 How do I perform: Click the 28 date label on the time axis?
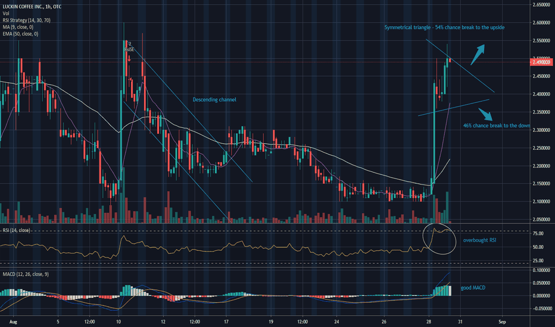(x=429, y=322)
